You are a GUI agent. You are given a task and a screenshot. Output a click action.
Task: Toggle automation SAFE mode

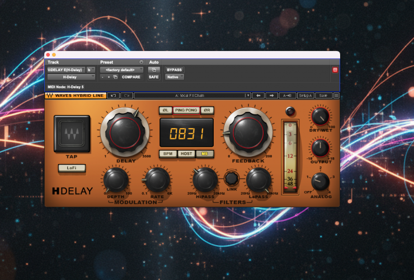pos(154,77)
